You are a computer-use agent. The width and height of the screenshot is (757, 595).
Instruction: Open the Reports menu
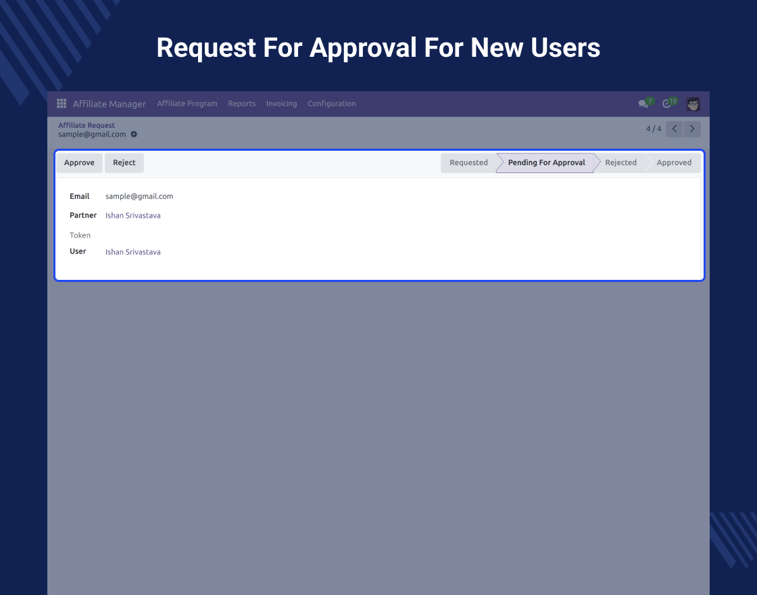[x=242, y=103]
